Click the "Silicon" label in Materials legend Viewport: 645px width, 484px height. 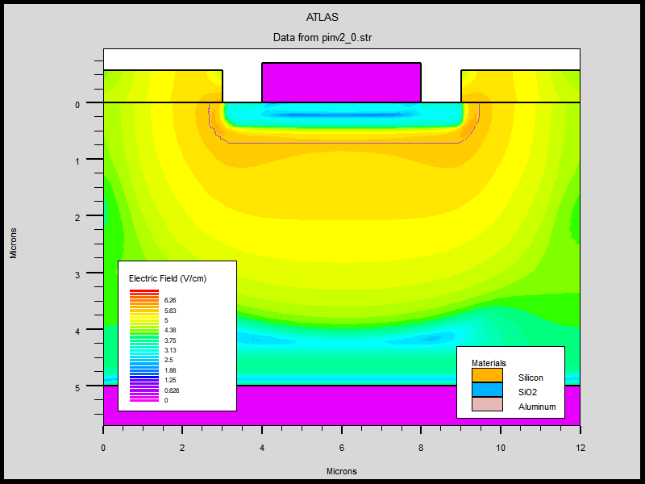[x=531, y=378]
